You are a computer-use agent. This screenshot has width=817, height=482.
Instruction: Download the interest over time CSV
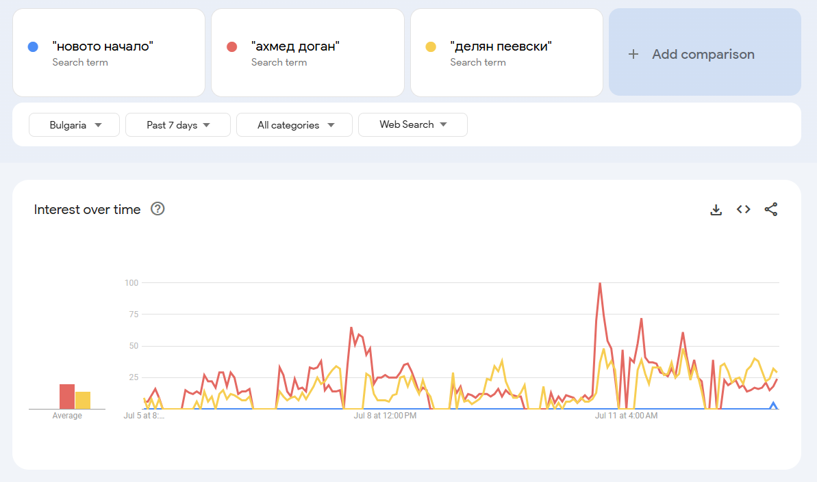click(716, 210)
